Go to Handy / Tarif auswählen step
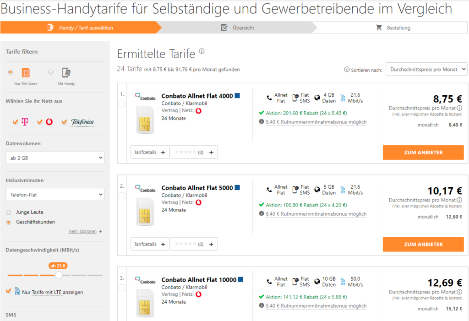 coord(81,27)
